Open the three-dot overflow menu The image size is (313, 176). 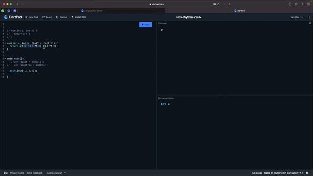[309, 17]
